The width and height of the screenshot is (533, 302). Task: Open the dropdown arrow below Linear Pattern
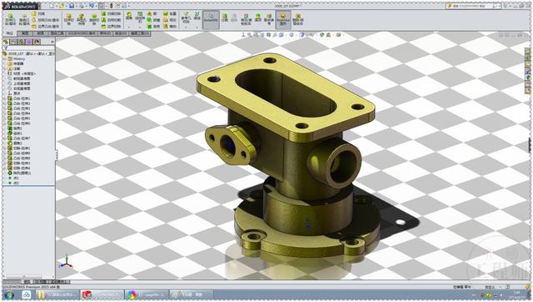pyautogui.click(x=140, y=27)
